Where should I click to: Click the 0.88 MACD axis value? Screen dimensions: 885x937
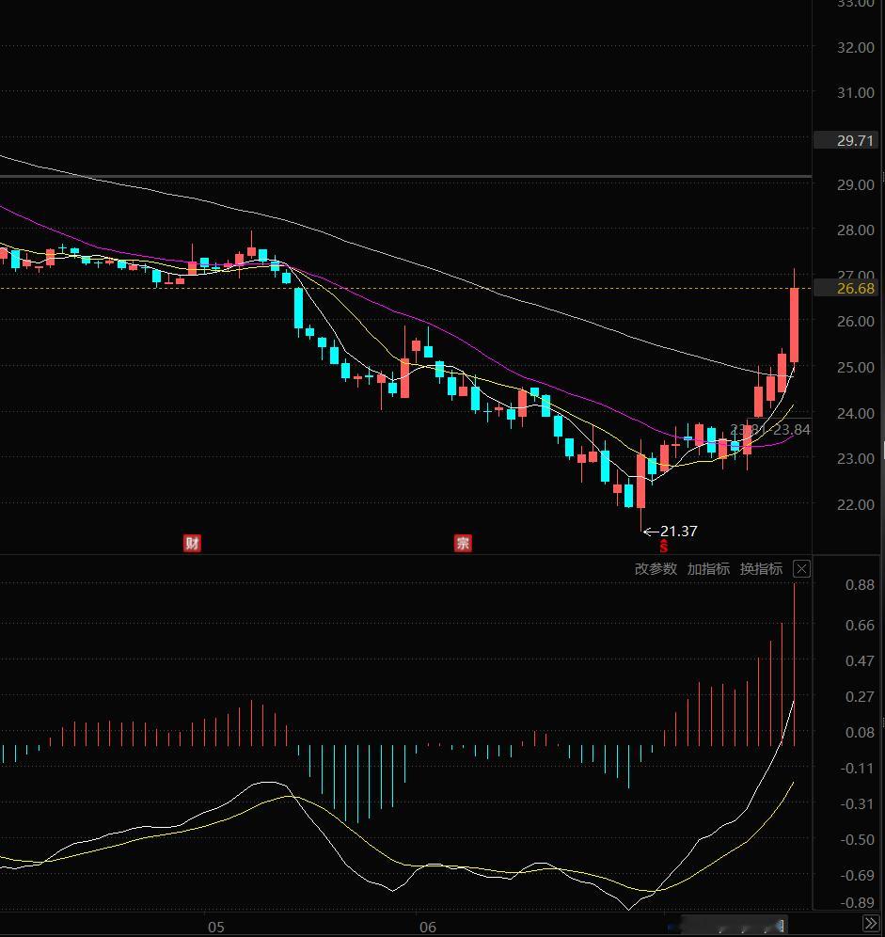[x=860, y=584]
